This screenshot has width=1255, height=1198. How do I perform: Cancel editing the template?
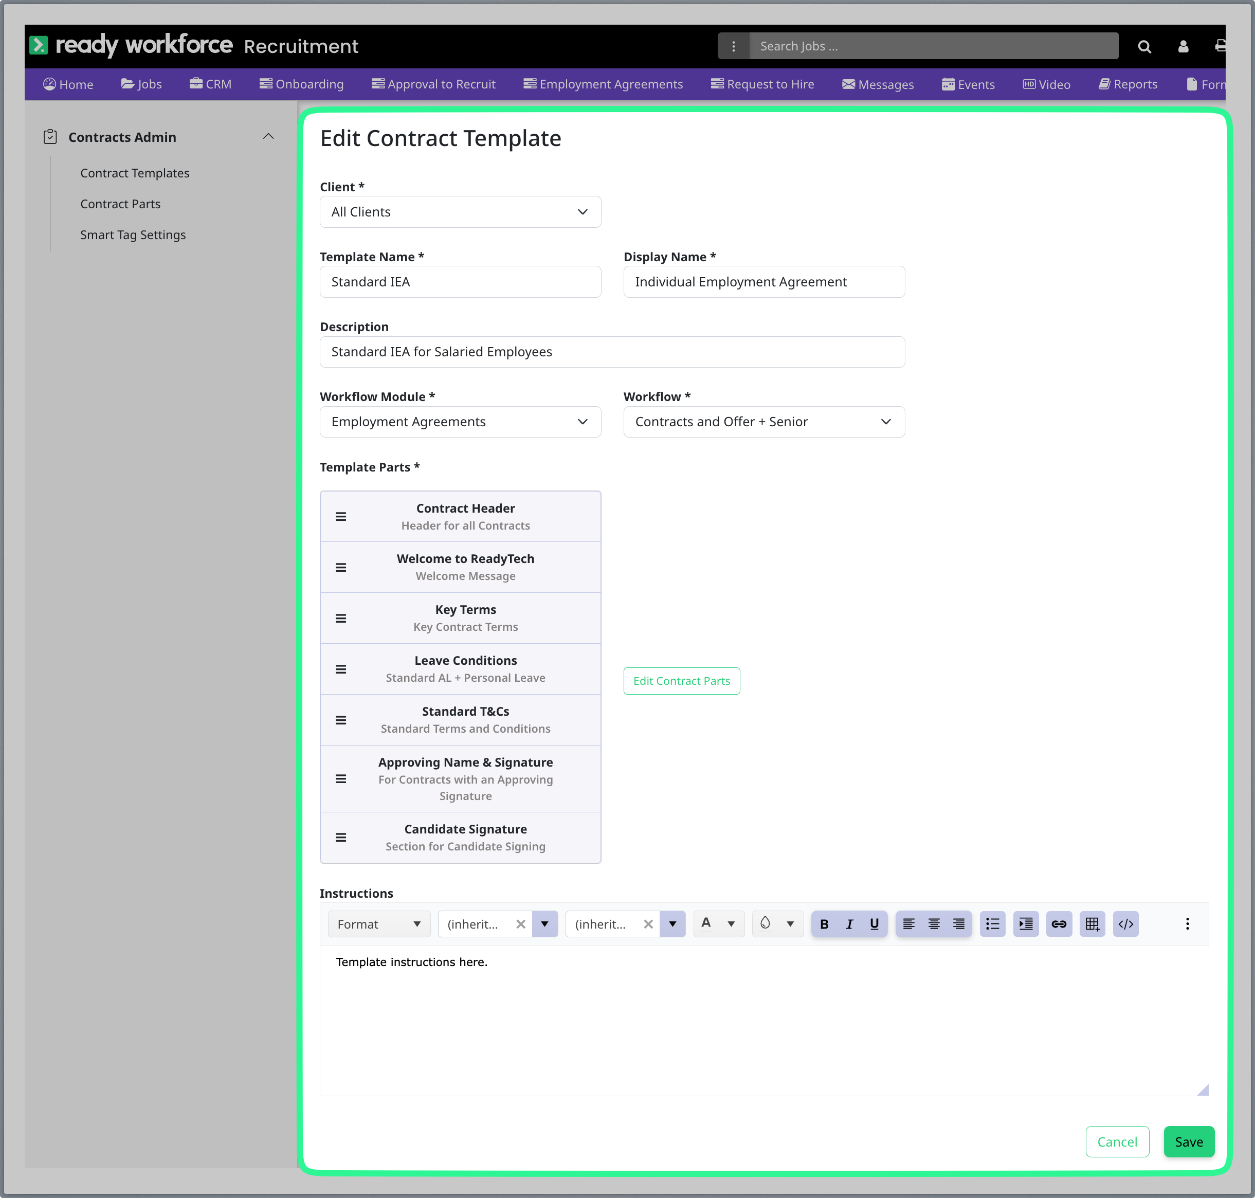[1117, 1142]
